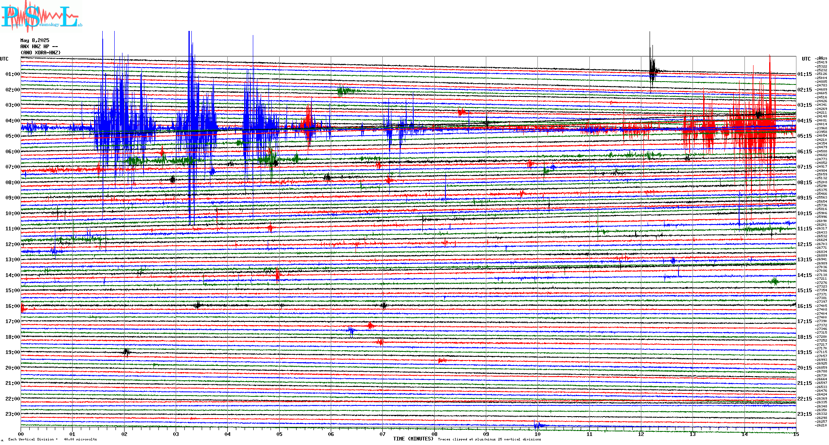The image size is (829, 445).
Task: Click the 23:15 right-side time label
Action: coord(804,414)
